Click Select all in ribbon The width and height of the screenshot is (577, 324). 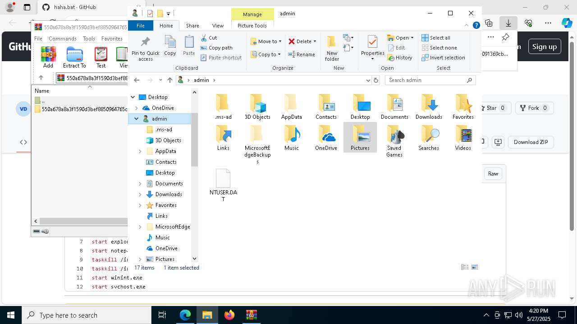[436, 38]
